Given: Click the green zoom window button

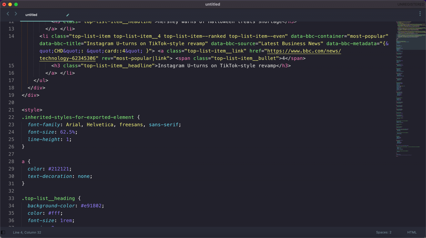Looking at the screenshot, I should tap(16, 4).
